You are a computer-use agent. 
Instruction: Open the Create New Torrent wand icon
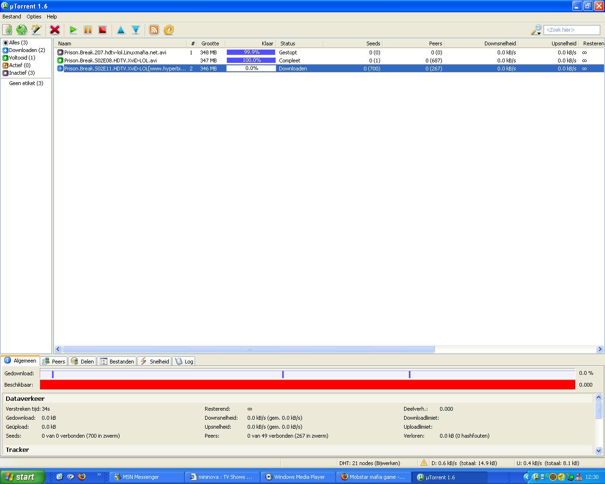click(36, 30)
